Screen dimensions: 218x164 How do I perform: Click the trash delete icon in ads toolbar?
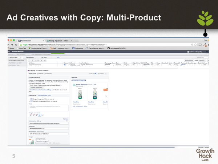pyautogui.click(x=38, y=60)
